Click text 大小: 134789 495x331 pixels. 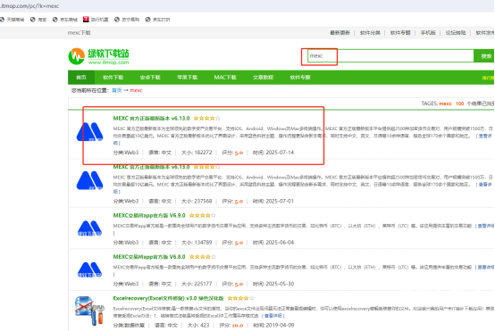pos(197,243)
